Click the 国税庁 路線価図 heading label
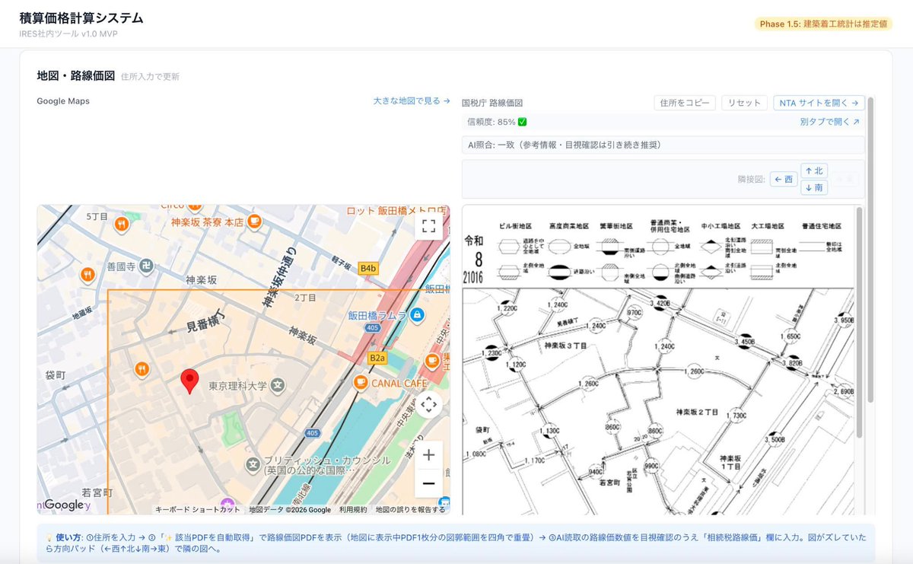Viewport: 913px width, 564px height. point(492,103)
